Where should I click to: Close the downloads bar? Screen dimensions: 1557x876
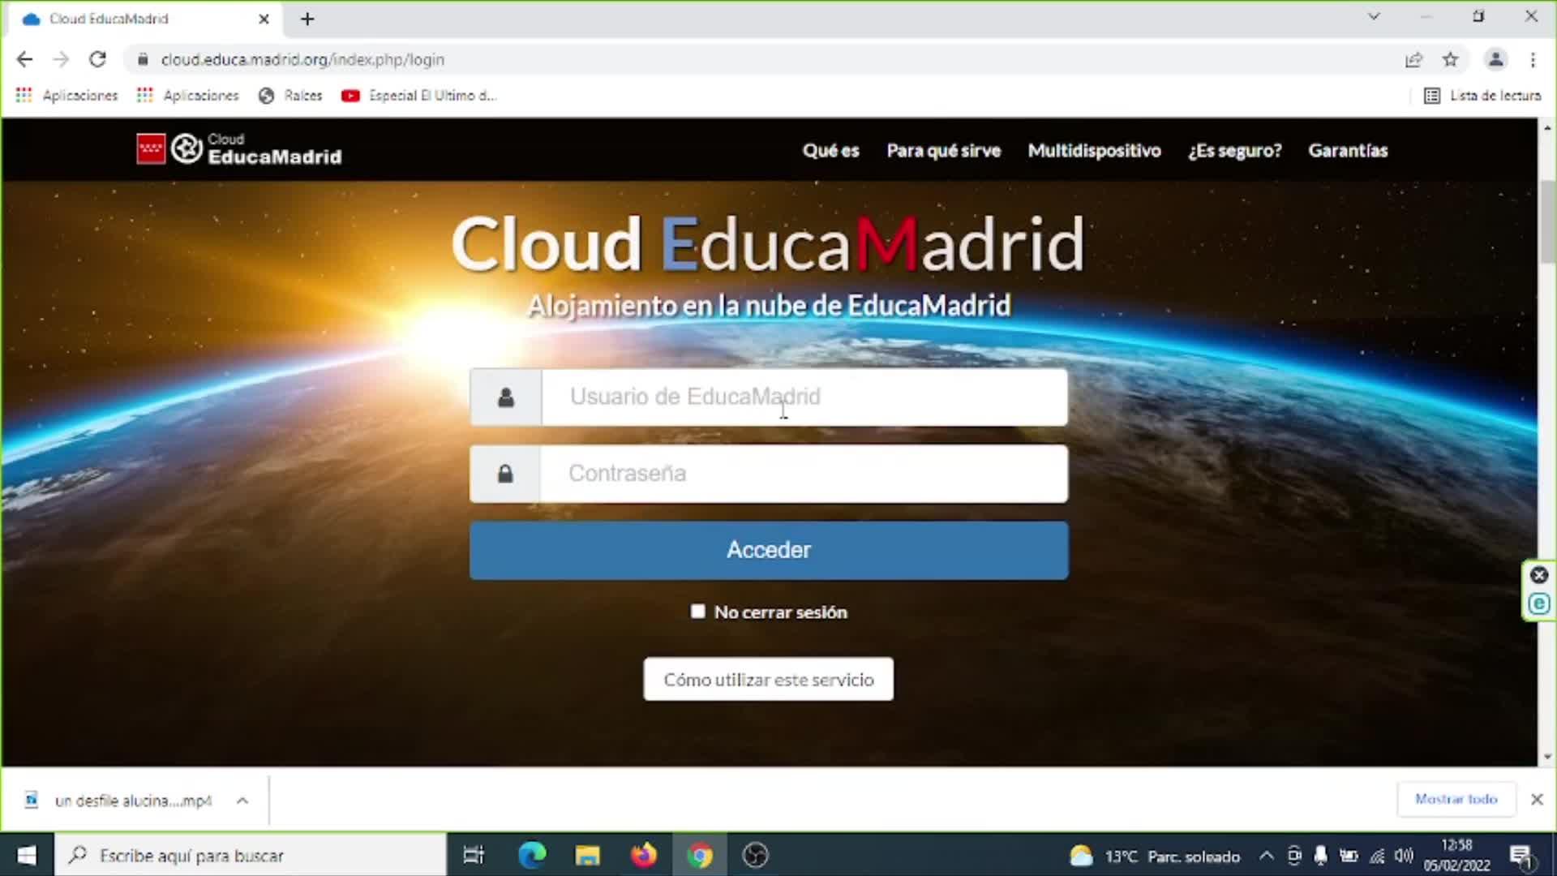pyautogui.click(x=1537, y=799)
